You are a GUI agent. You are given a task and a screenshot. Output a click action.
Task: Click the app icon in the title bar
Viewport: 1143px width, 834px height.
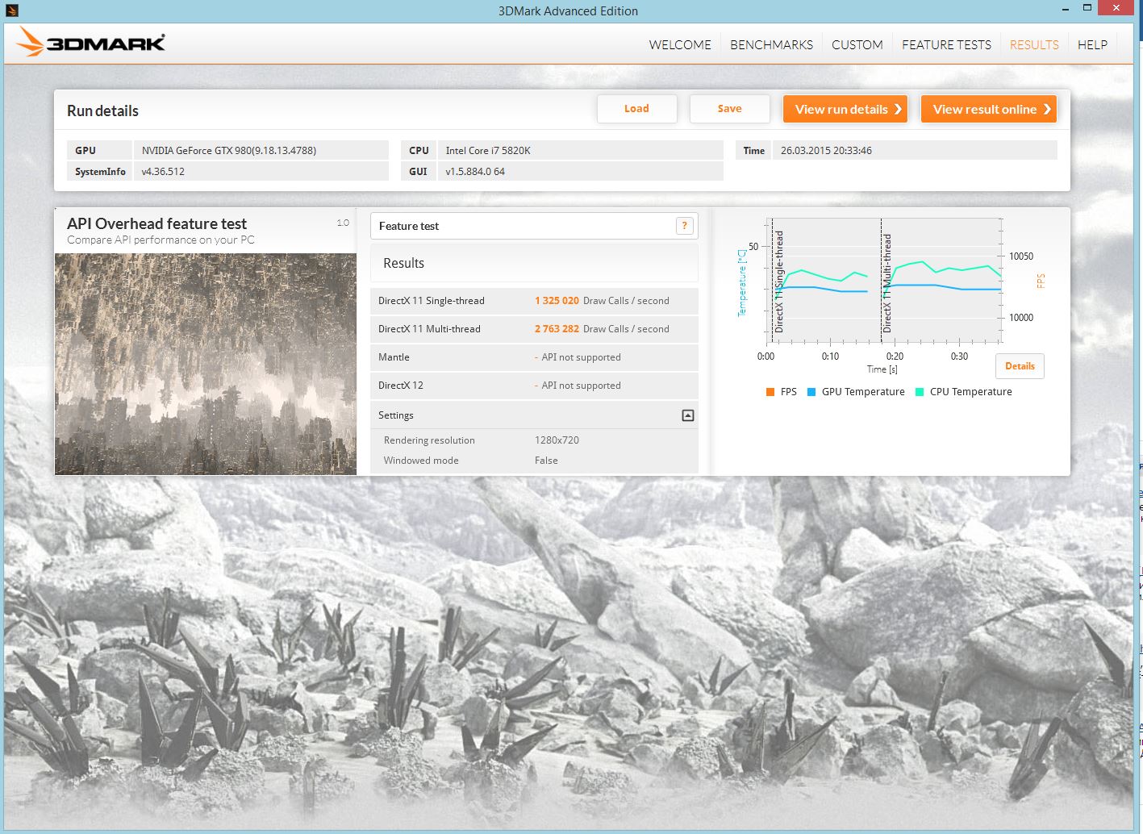[x=11, y=10]
